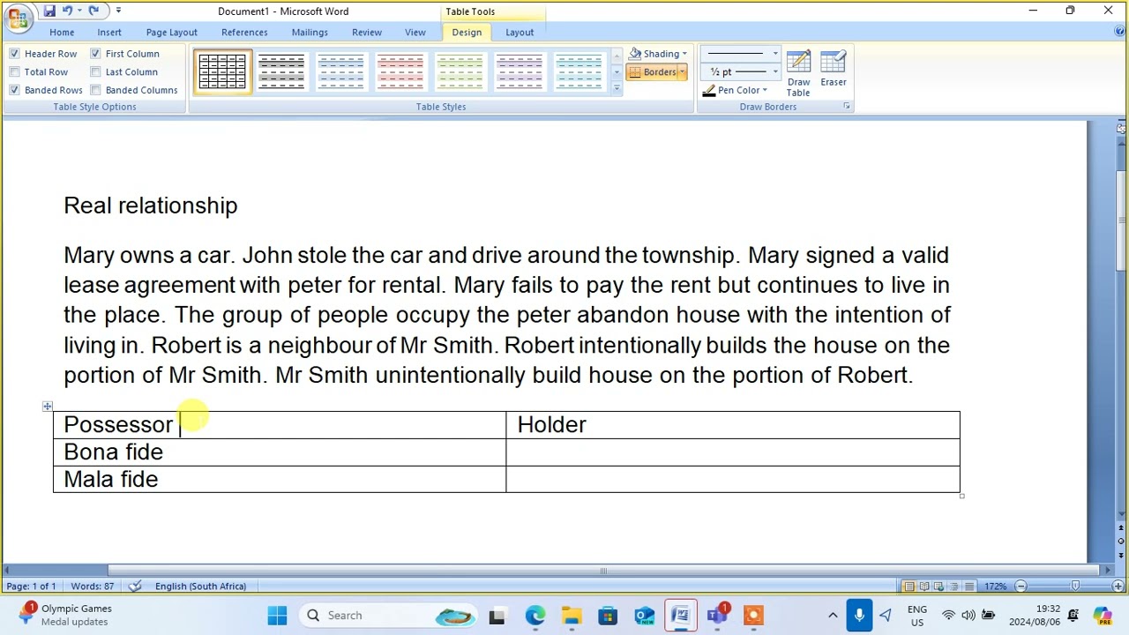Click the proofing errors status icon
The width and height of the screenshot is (1129, 635).
point(135,586)
